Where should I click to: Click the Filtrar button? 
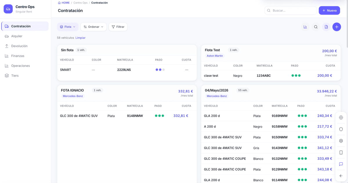coord(118,27)
